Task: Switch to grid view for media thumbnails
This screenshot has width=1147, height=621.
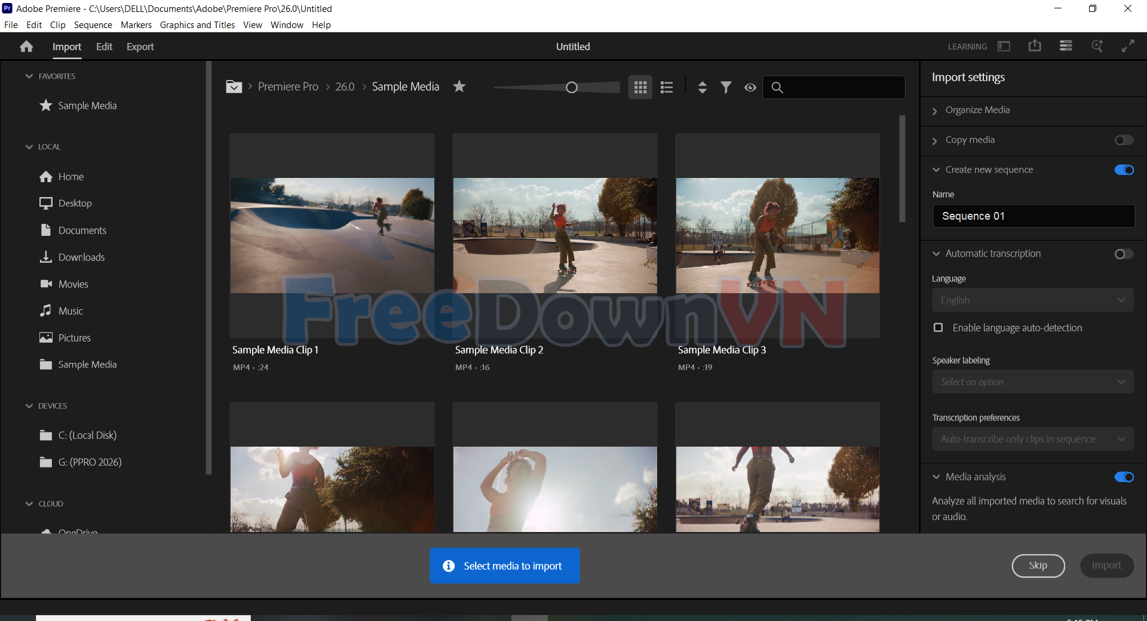Action: coord(640,87)
